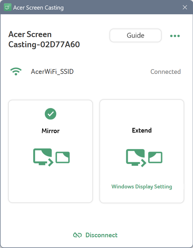This screenshot has height=248, width=193.
Task: Click the Acer Screen Casting-02D77A60 device name
Action: point(44,39)
